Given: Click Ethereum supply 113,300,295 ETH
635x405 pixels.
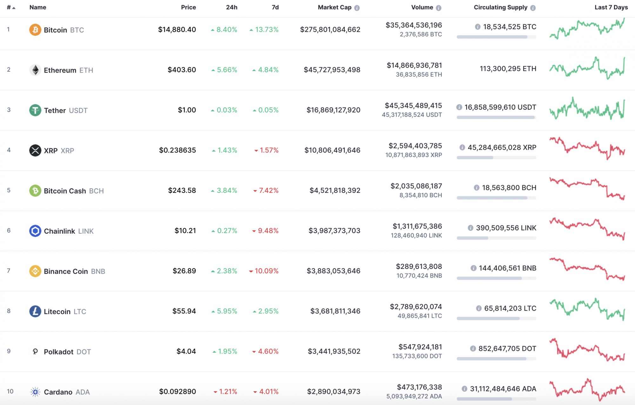Looking at the screenshot, I should [508, 69].
